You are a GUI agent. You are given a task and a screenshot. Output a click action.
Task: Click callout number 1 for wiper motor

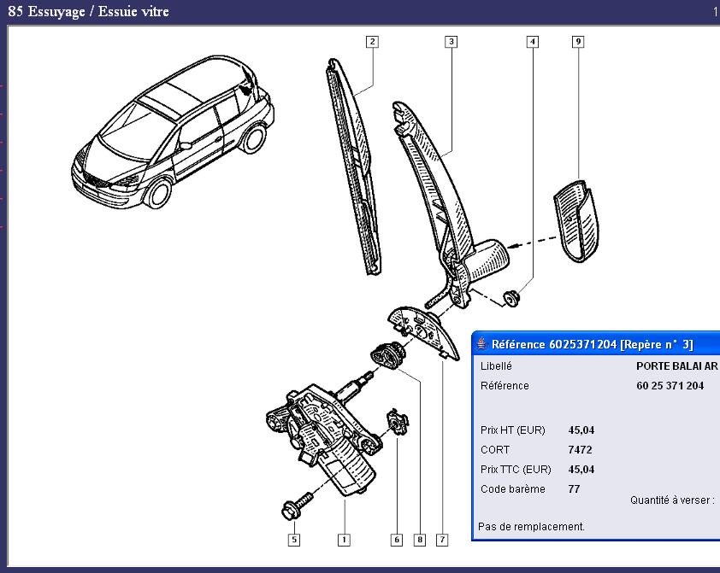(x=344, y=539)
